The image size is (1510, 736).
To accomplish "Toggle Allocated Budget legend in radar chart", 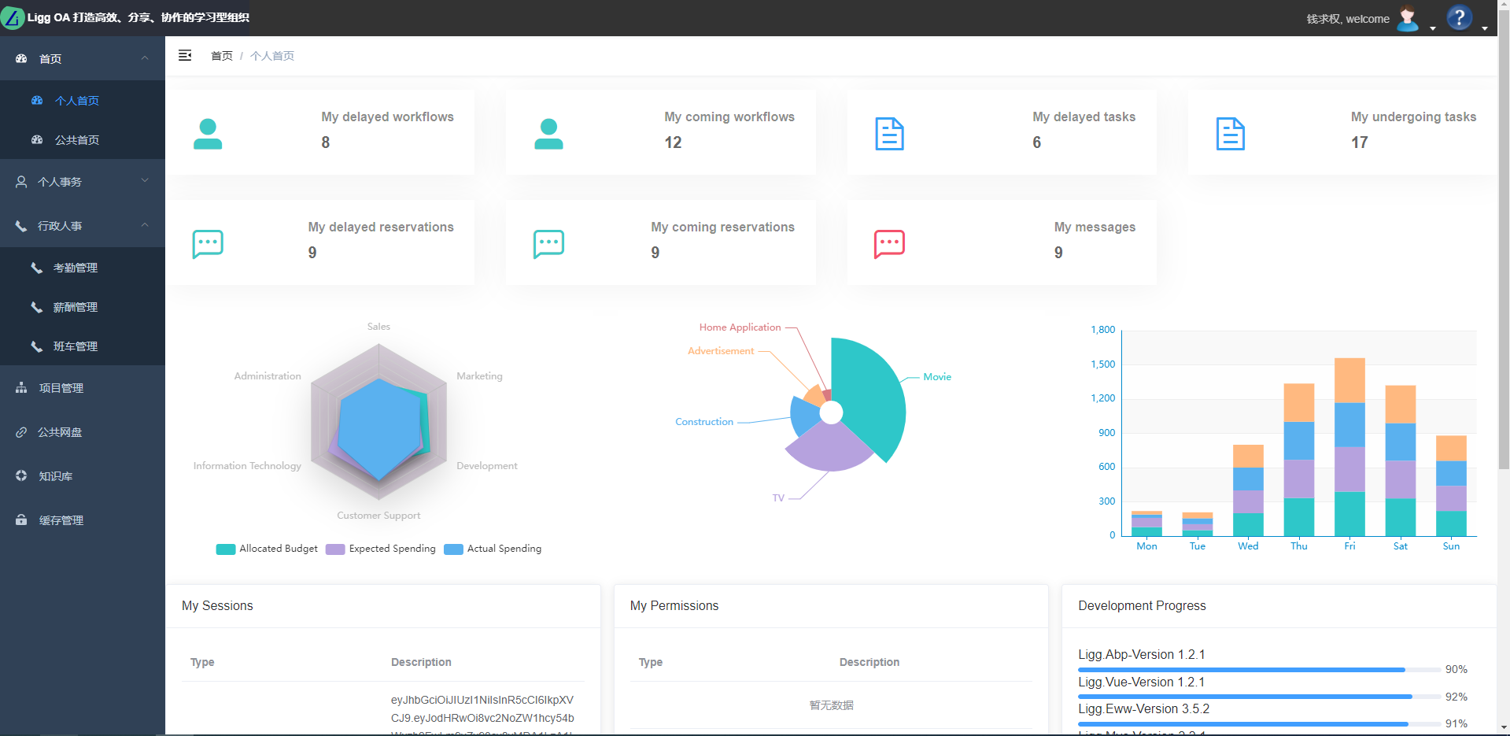I will coord(267,549).
